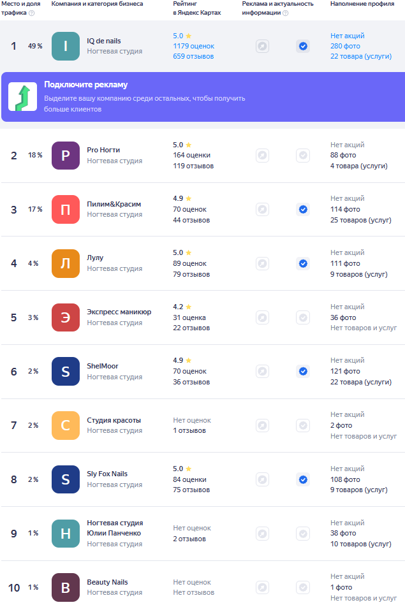Click the Наполнение профиля column header
The image size is (405, 612).
pyautogui.click(x=362, y=4)
